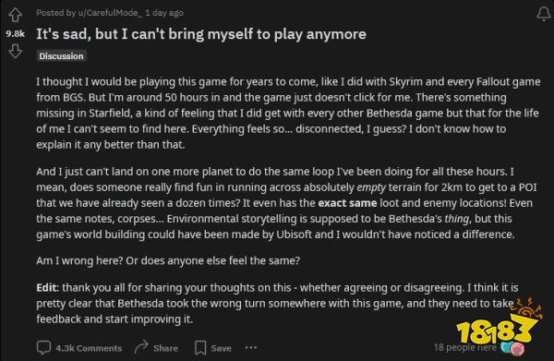Image resolution: width=554 pixels, height=361 pixels.
Task: Open the three-dot more options menu
Action: [251, 347]
